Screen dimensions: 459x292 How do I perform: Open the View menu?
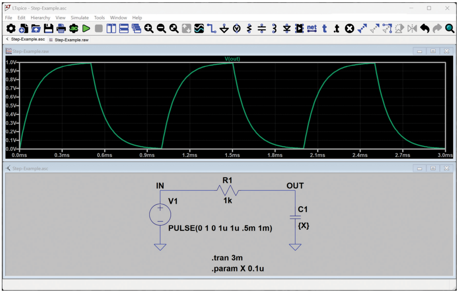click(60, 18)
